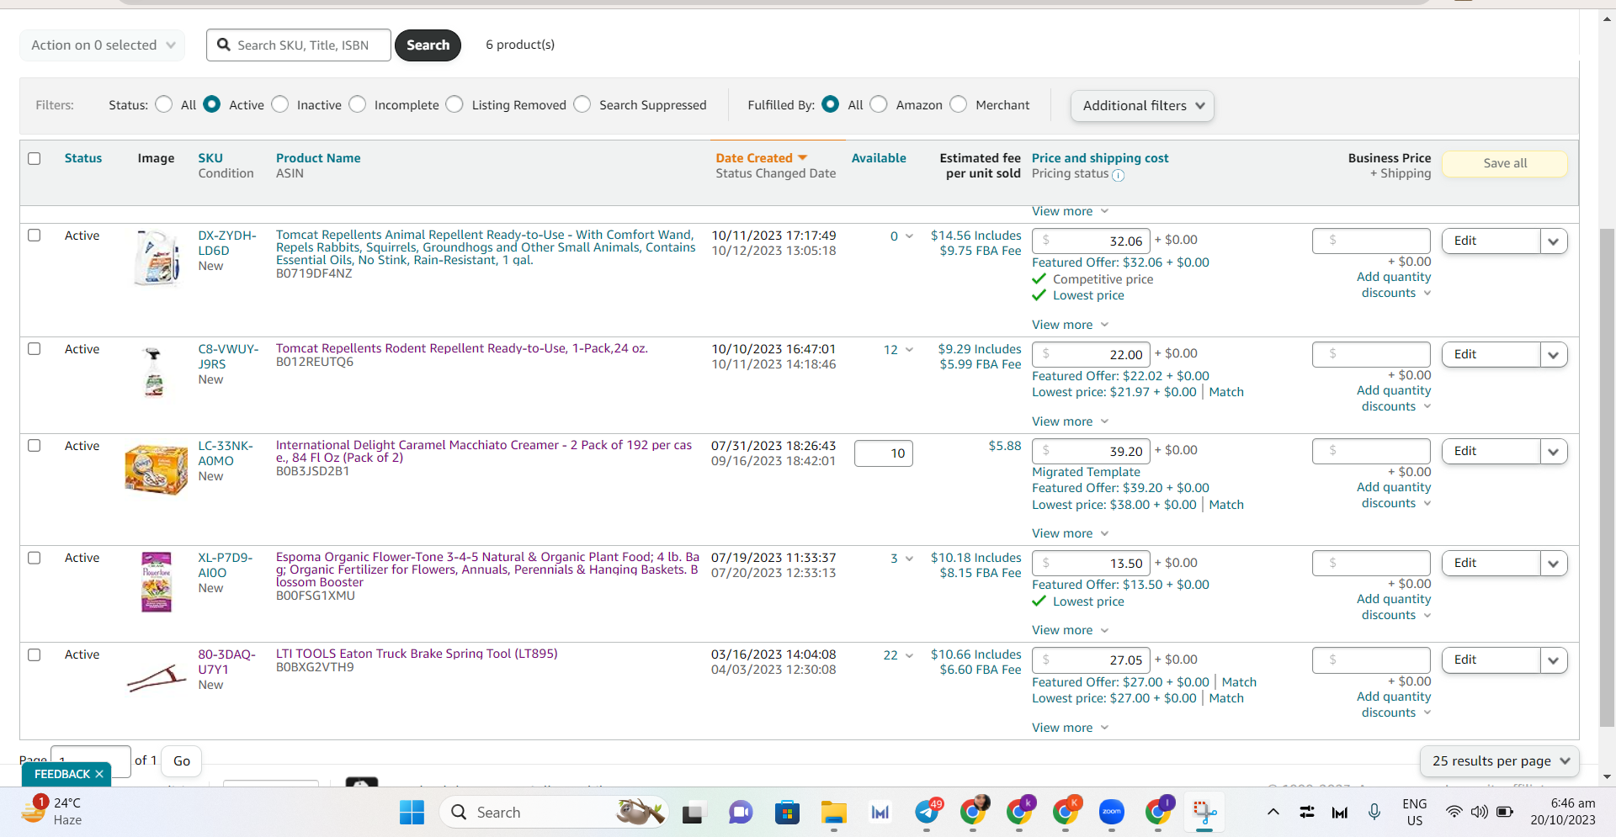Expand available quantity 12 chevron
1616x837 pixels.
pyautogui.click(x=909, y=350)
